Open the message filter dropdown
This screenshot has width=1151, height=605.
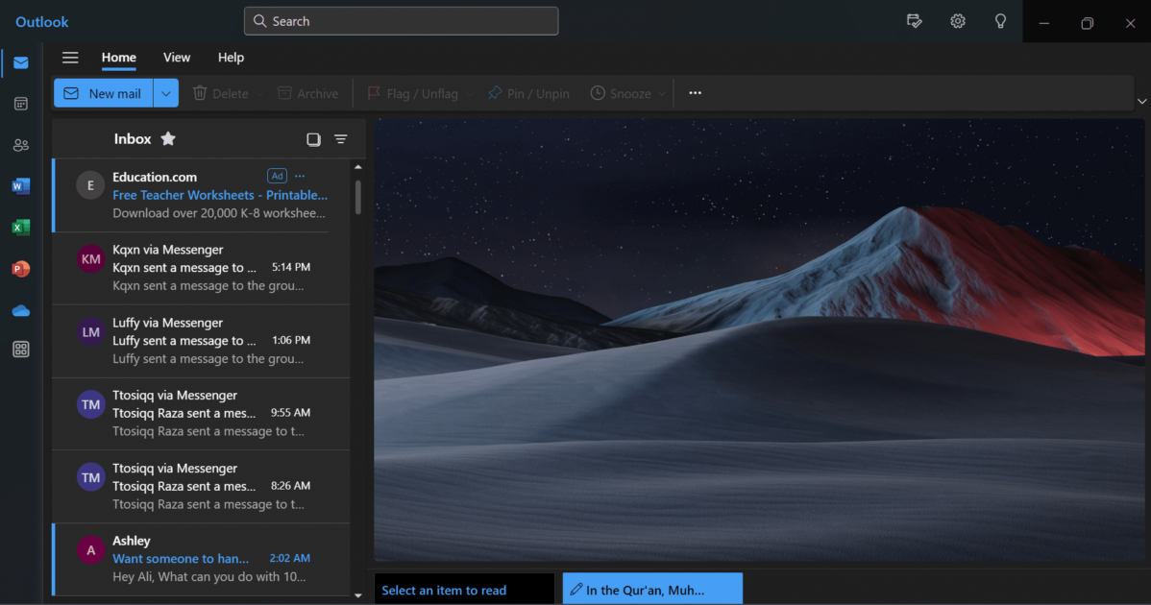340,139
